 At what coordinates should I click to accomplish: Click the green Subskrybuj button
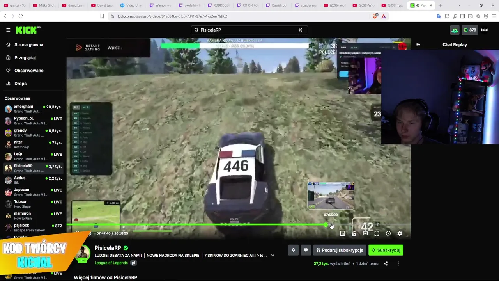coord(386,250)
